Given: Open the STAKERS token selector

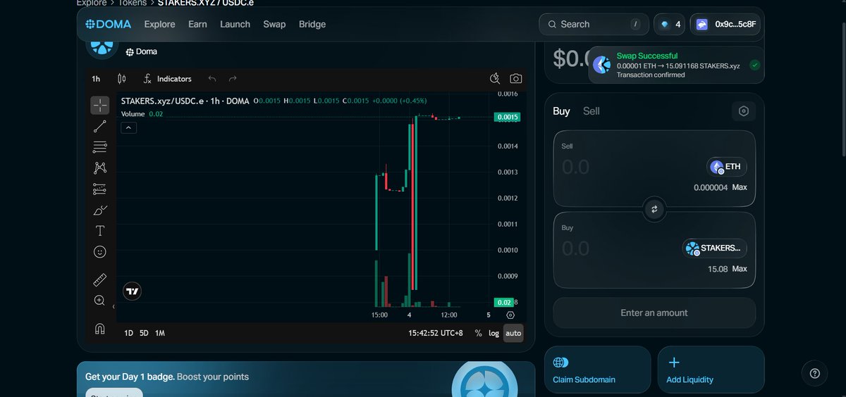Looking at the screenshot, I should [714, 248].
